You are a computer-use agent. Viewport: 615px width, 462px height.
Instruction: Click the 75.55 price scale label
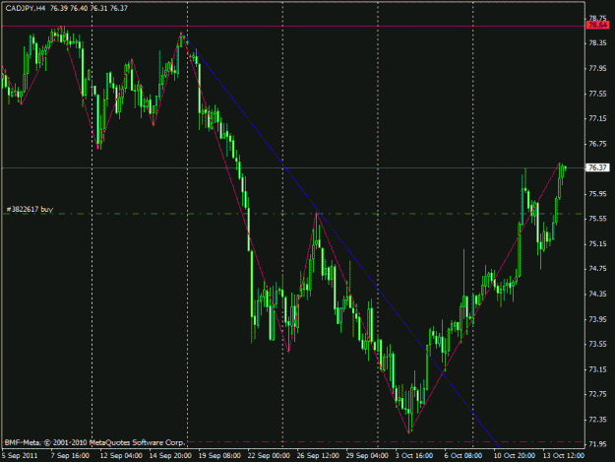tap(597, 219)
